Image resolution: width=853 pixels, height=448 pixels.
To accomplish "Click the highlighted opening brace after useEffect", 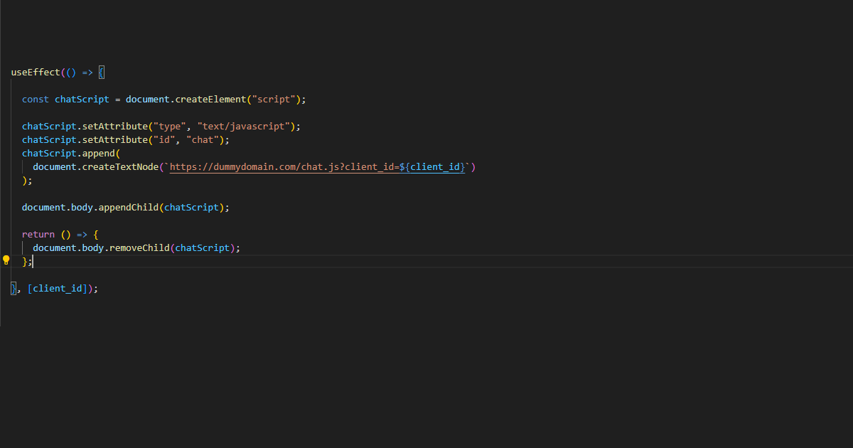I will tap(102, 72).
